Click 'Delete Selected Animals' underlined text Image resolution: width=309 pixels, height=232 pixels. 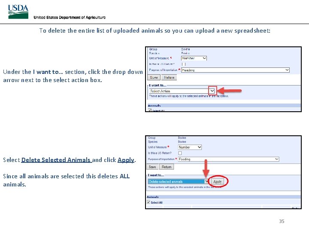pos(56,160)
